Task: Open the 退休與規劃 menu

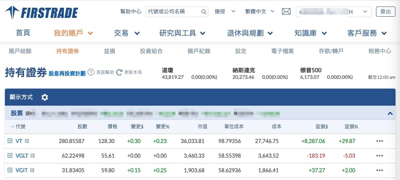Action: tap(250, 33)
